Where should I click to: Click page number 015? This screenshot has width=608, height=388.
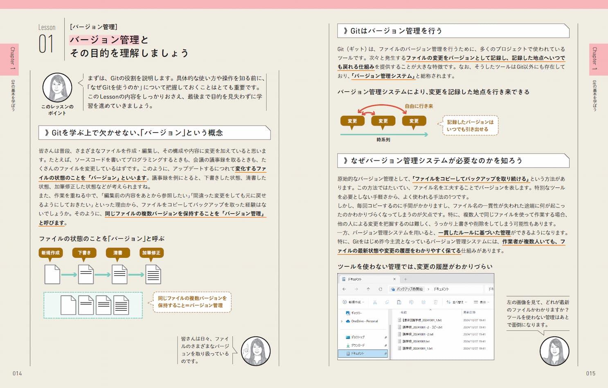[590, 373]
